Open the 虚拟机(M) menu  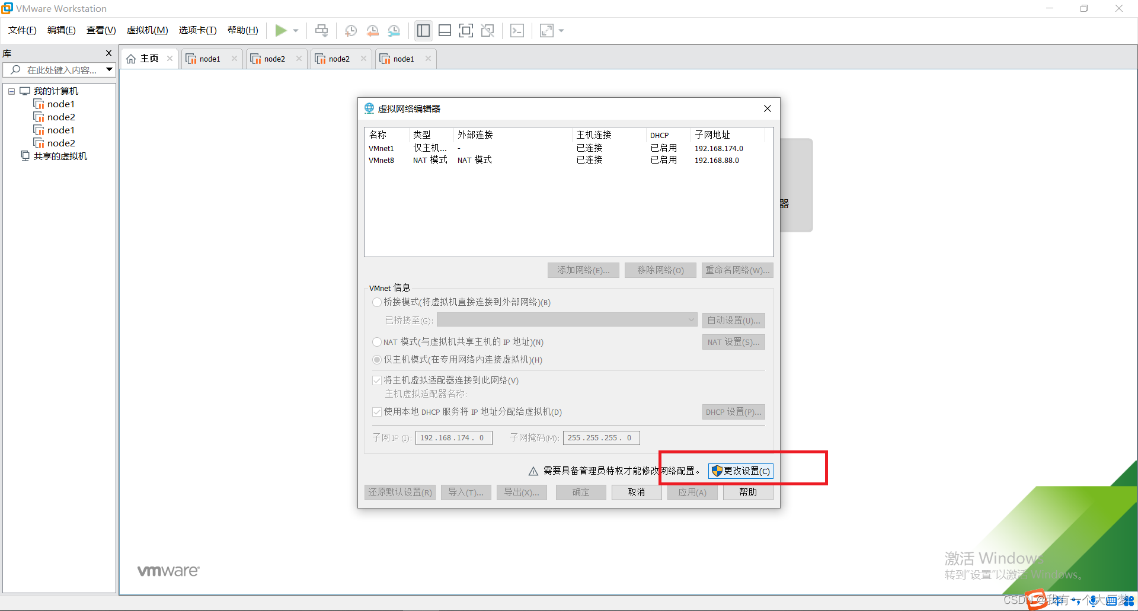148,30
